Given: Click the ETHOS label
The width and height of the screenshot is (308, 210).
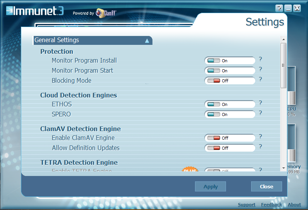Looking at the screenshot, I should tap(62, 104).
